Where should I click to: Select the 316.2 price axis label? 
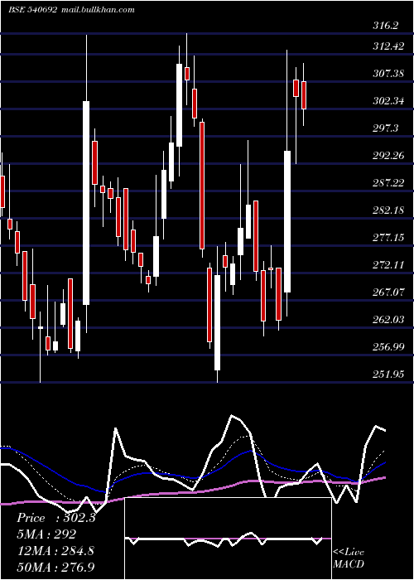coord(386,26)
